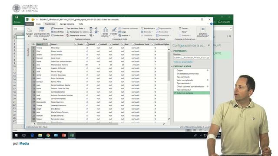Click the Dividir columna icon
Viewport: 278px width, 156px height.
pos(105,32)
